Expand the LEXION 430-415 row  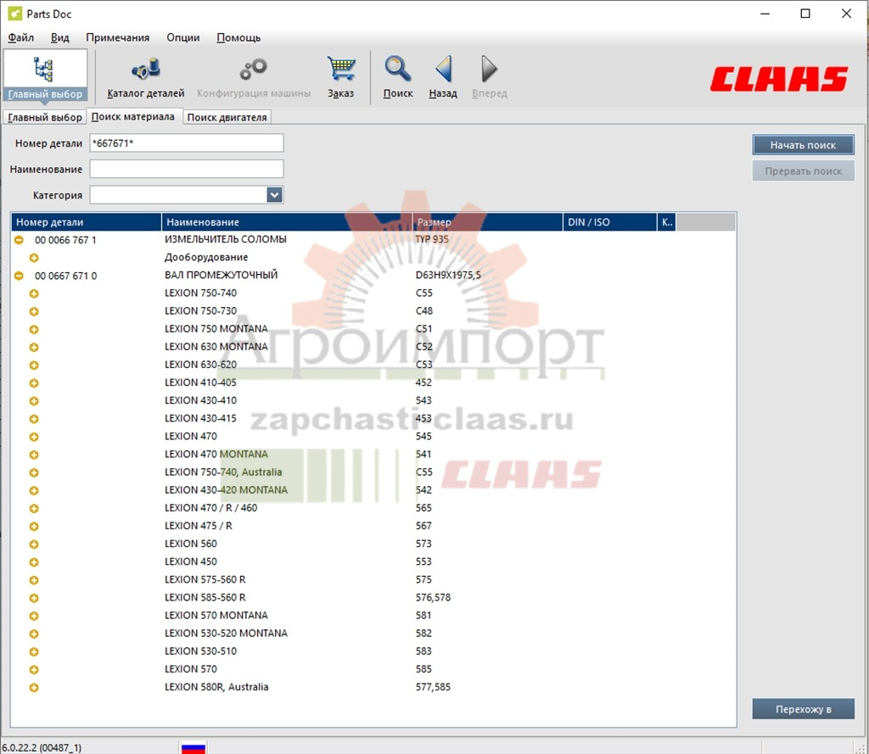[x=34, y=419]
